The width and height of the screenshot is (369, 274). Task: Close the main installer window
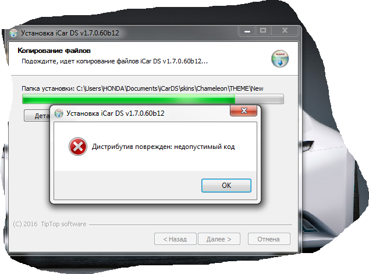pos(285,31)
